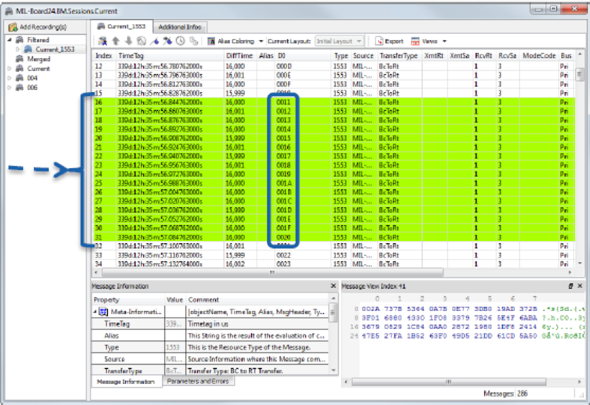Image resolution: width=590 pixels, height=405 pixels.
Task: Click the binoculars icon beside 004
Action: [20, 78]
